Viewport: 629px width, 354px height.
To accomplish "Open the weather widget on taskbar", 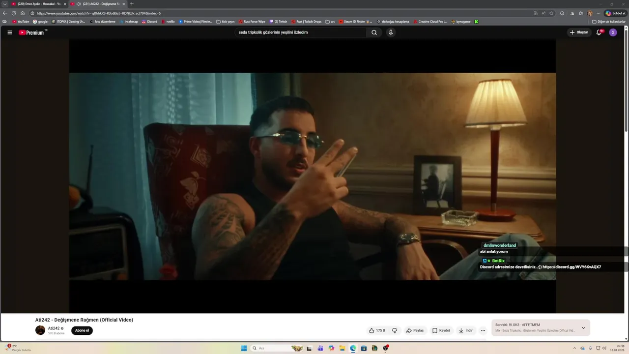I will (x=17, y=348).
